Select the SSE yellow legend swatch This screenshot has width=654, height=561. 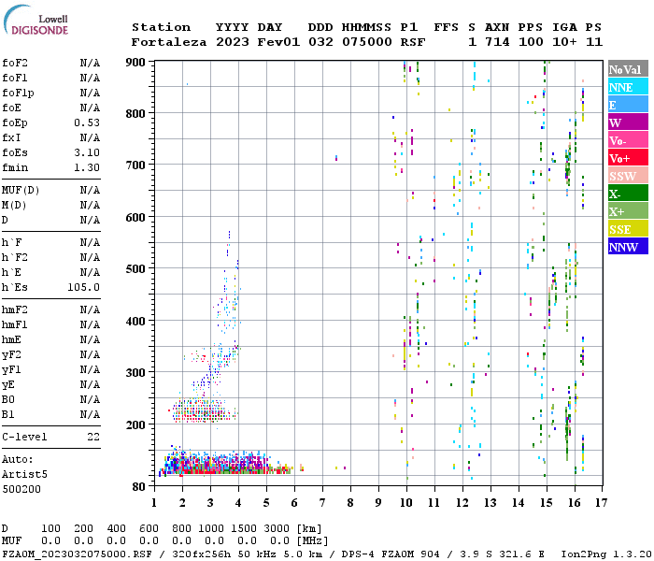tap(628, 229)
